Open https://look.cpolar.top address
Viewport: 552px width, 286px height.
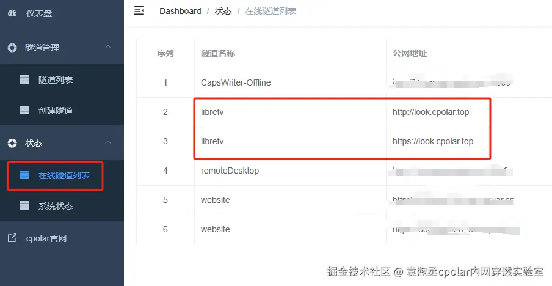[x=433, y=141]
